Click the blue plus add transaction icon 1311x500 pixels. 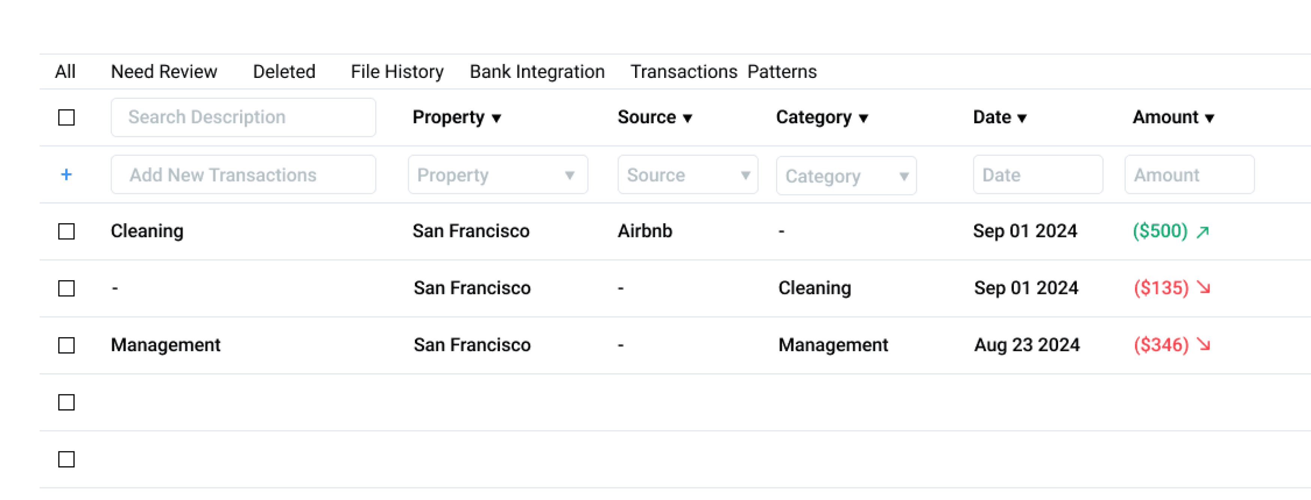(x=66, y=175)
